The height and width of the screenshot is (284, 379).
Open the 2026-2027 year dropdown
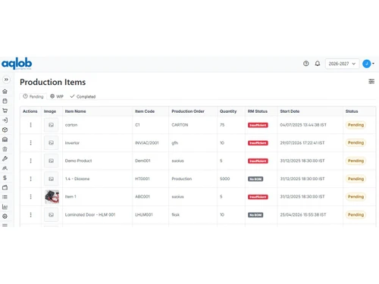click(342, 64)
